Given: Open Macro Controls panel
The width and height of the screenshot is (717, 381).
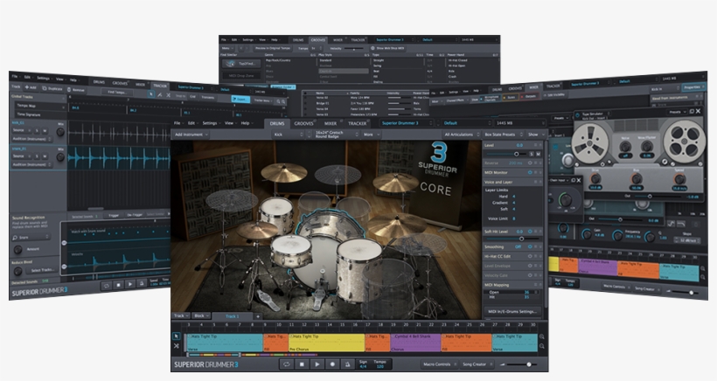Looking at the screenshot, I should (x=439, y=364).
